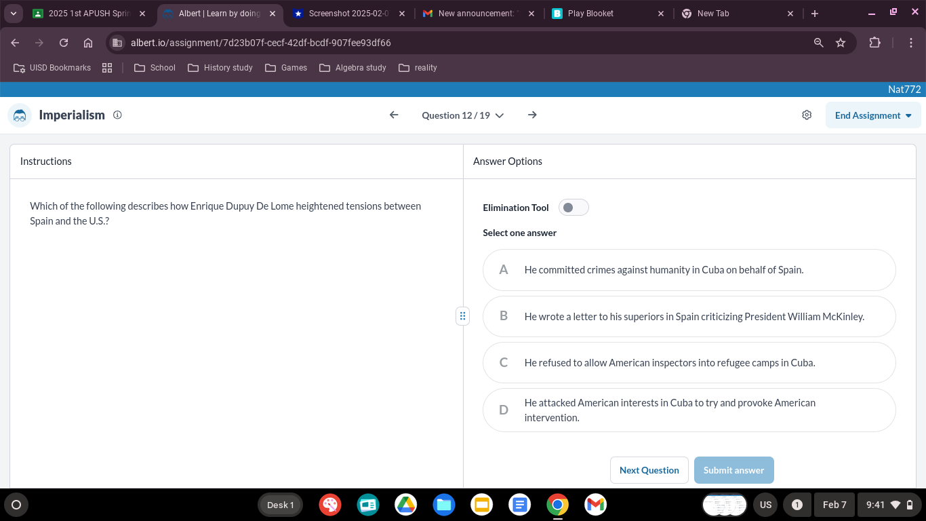Viewport: 926px width, 521px height.
Task: Open the End Assignment dropdown
Action: click(873, 115)
